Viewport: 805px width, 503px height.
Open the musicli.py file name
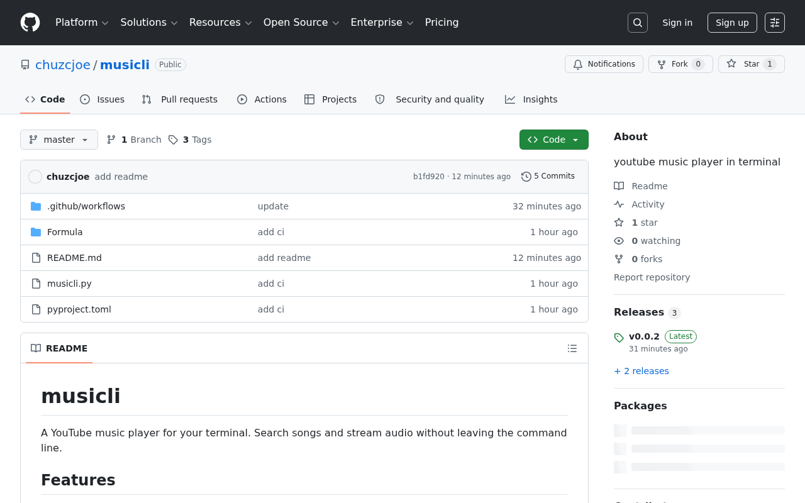(x=69, y=284)
